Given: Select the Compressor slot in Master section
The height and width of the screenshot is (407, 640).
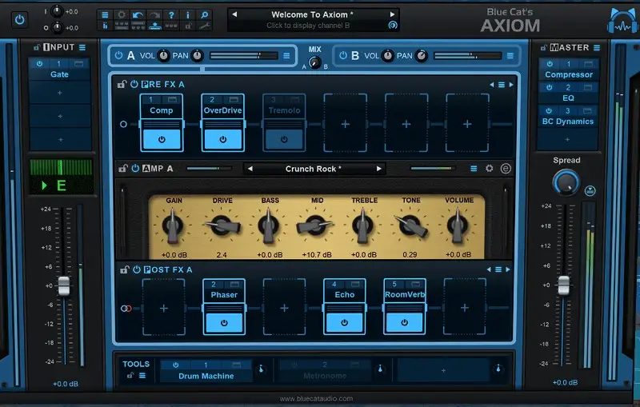Looking at the screenshot, I should pos(569,74).
